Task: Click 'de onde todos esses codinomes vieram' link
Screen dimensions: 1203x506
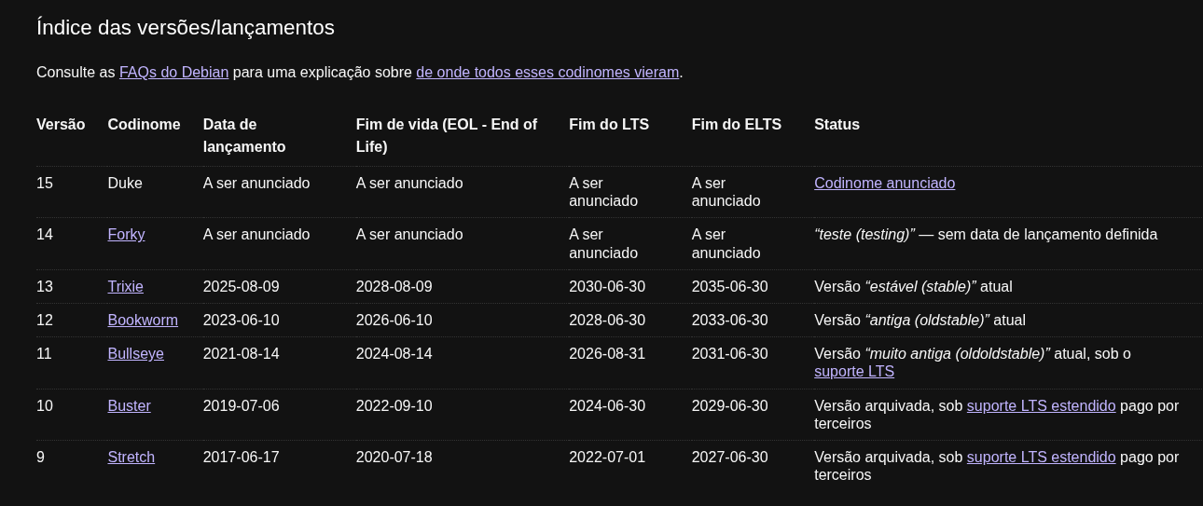Action: coord(547,72)
